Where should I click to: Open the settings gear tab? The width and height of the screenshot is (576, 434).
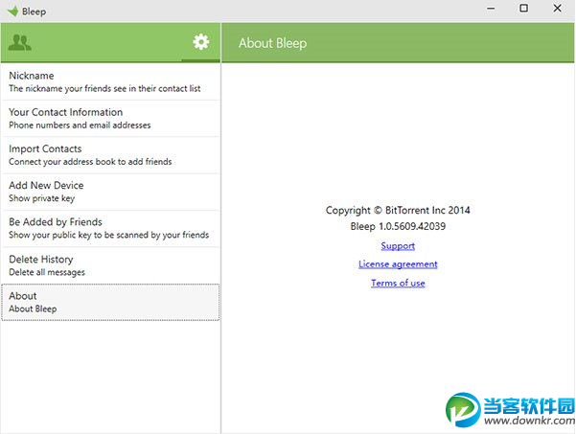201,42
